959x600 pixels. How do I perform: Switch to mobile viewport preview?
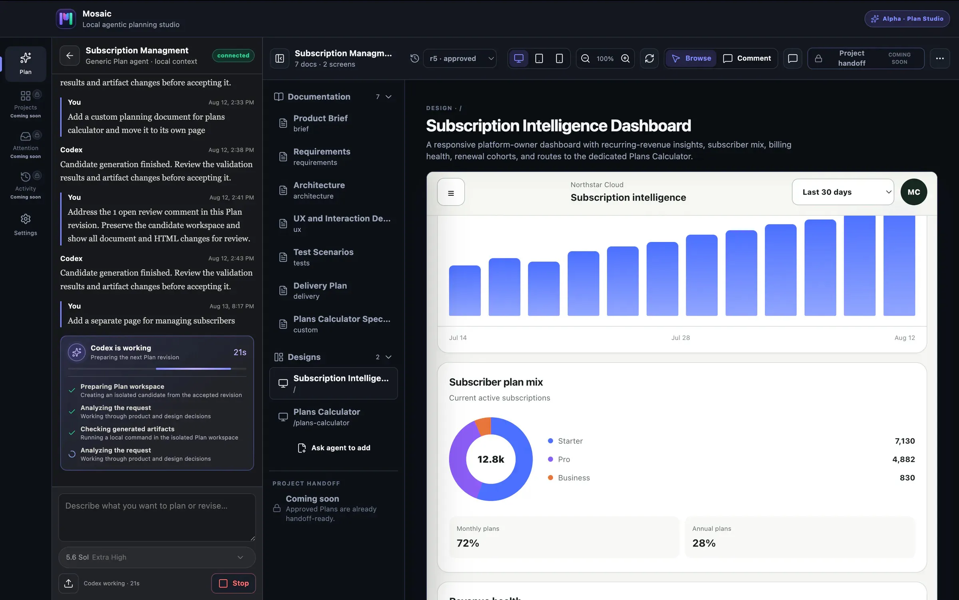(559, 58)
